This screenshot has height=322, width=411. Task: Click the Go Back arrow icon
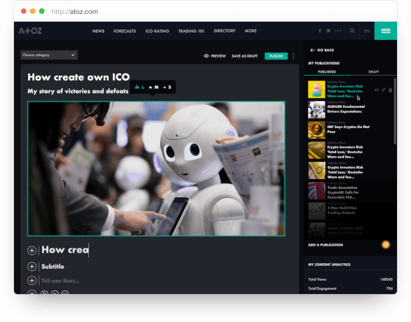coord(312,50)
